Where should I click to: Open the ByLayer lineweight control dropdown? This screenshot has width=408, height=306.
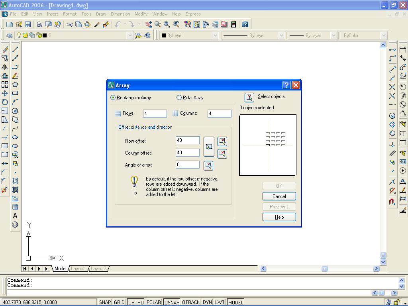tap(333, 35)
